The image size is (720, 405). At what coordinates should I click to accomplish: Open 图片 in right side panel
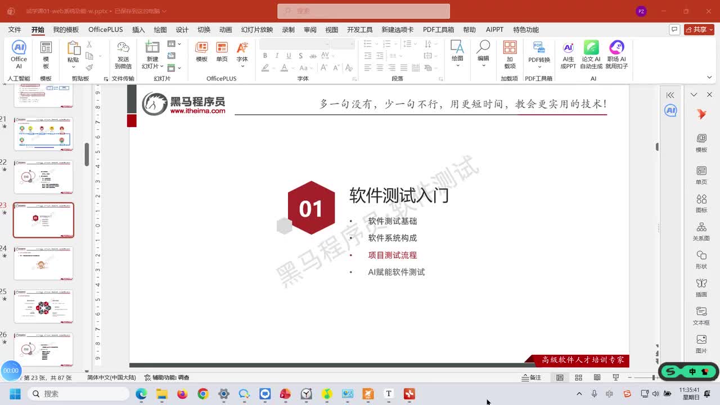tap(701, 344)
